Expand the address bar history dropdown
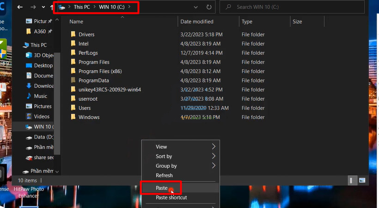379x208 pixels. [196, 7]
